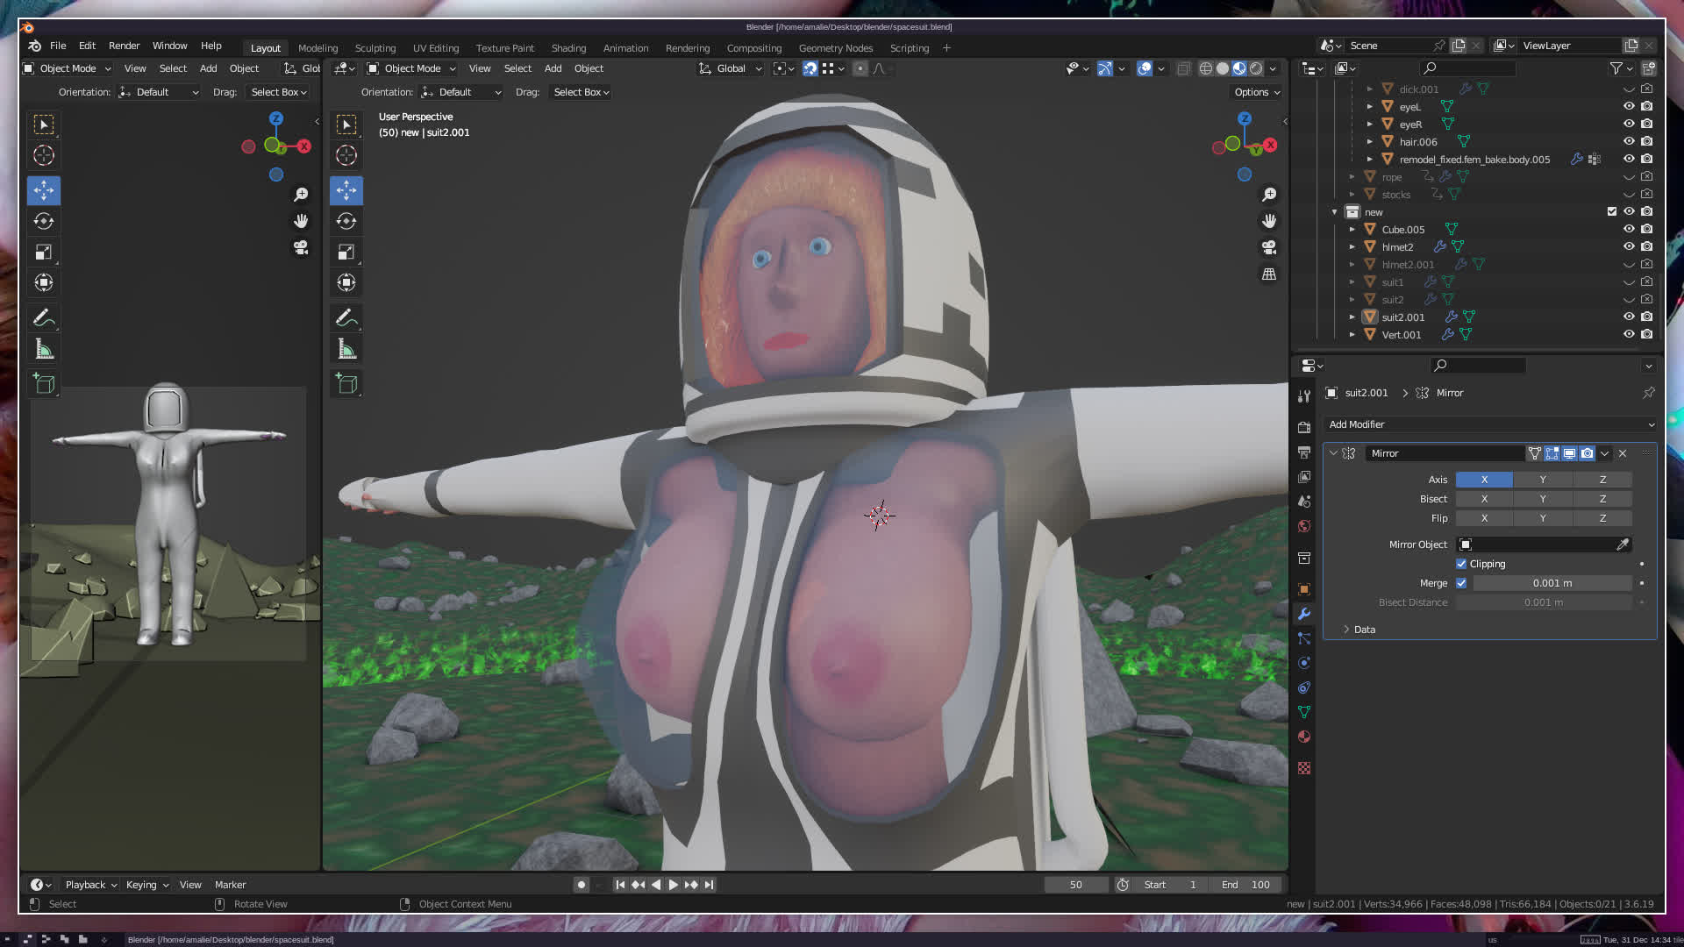Open the Render menu

(x=124, y=46)
